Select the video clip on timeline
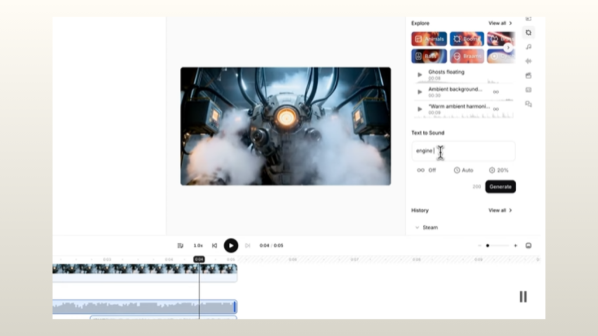The image size is (598, 336). tap(145, 273)
